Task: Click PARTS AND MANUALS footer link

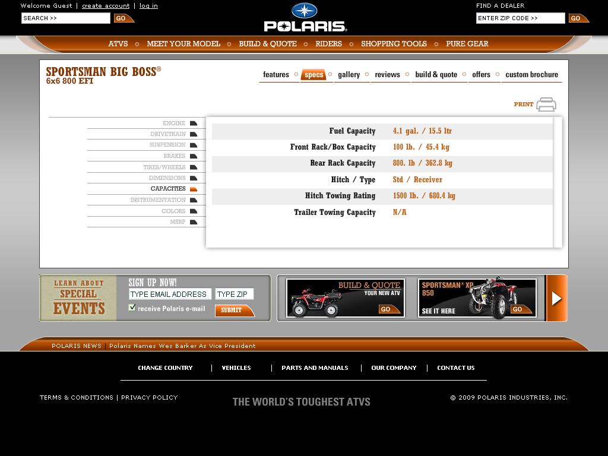Action: pyautogui.click(x=315, y=368)
